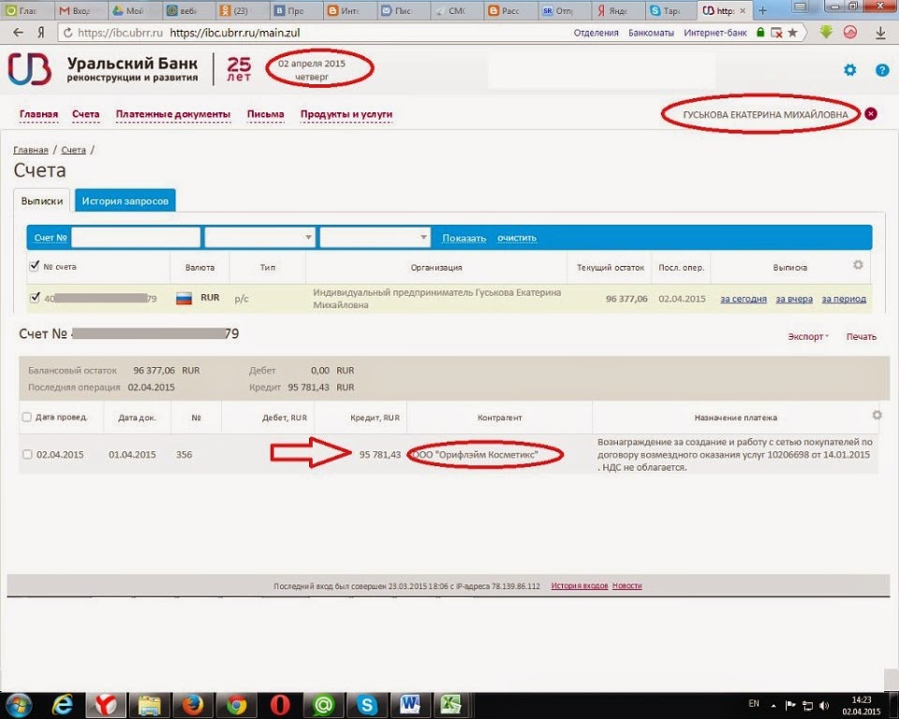Uncheck the account row ending in 79
Viewport: 899px width, 719px height.
point(35,297)
